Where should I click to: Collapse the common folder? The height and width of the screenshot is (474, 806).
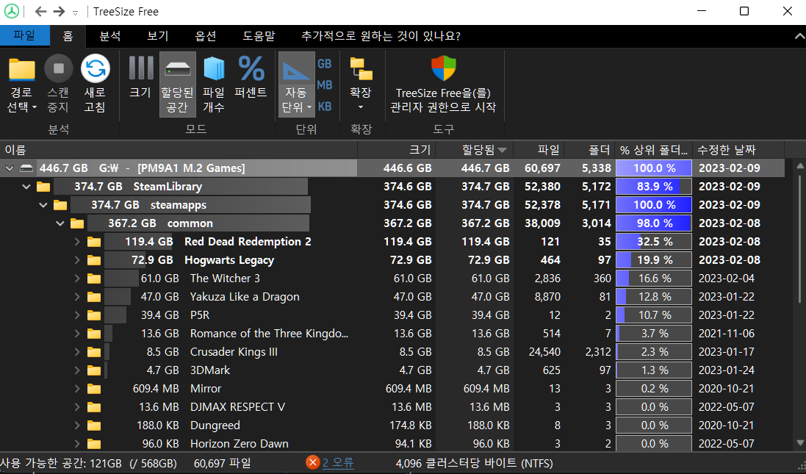pos(60,223)
